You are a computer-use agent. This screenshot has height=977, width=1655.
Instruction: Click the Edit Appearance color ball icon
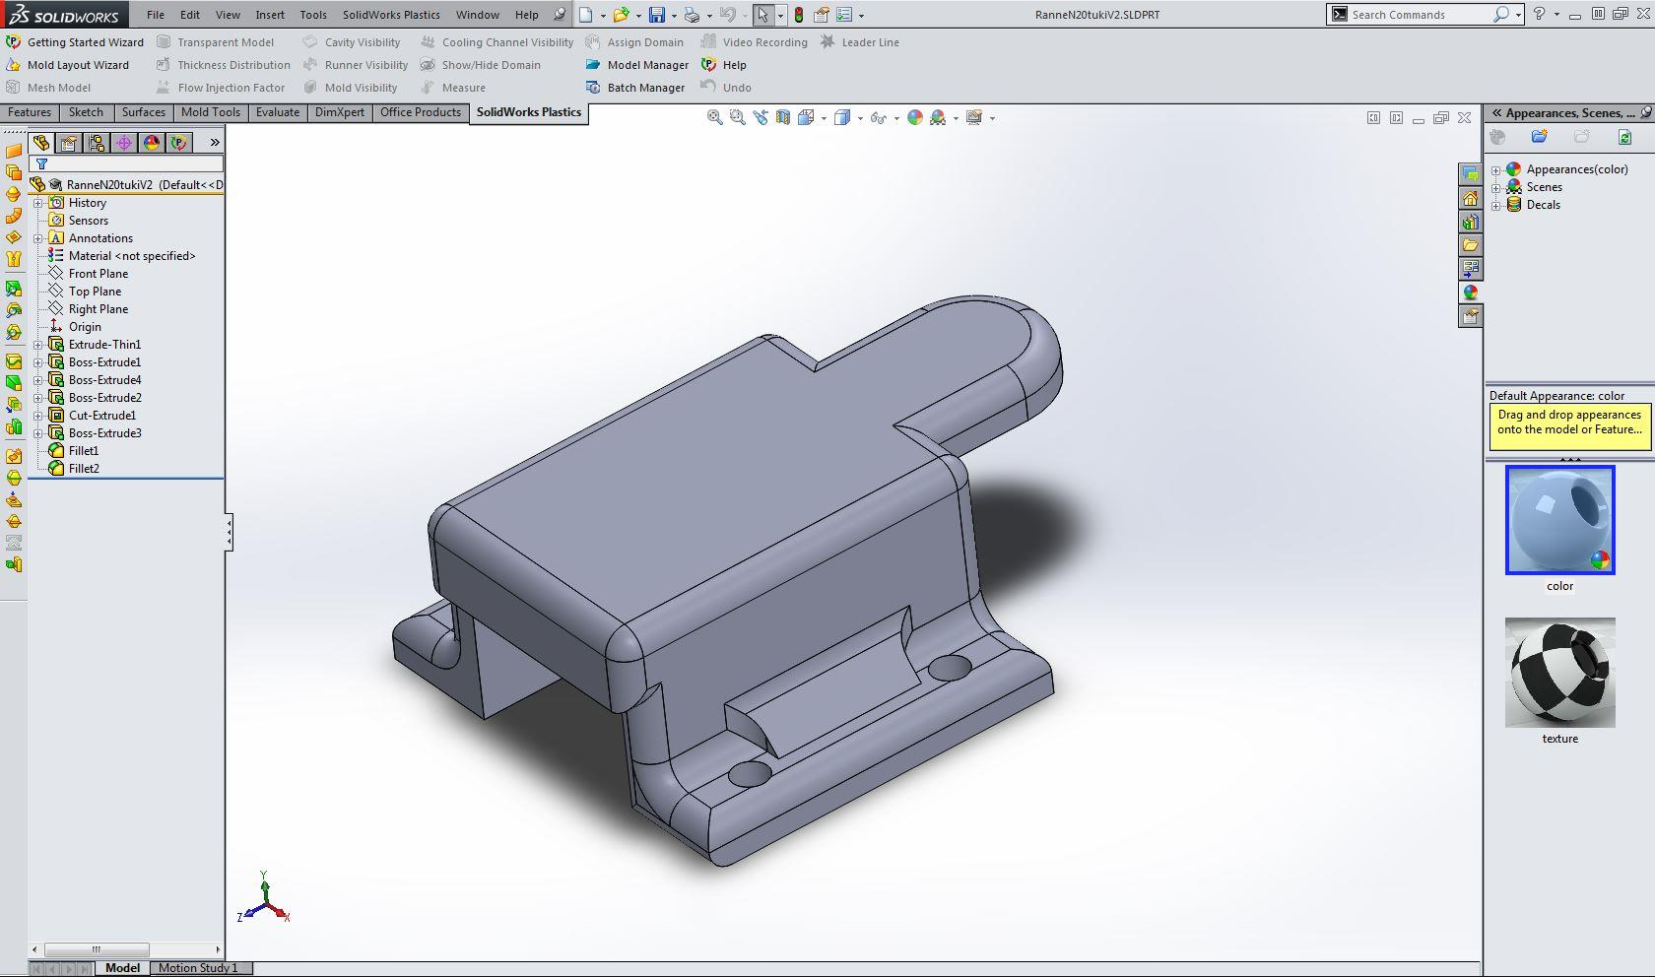point(915,117)
